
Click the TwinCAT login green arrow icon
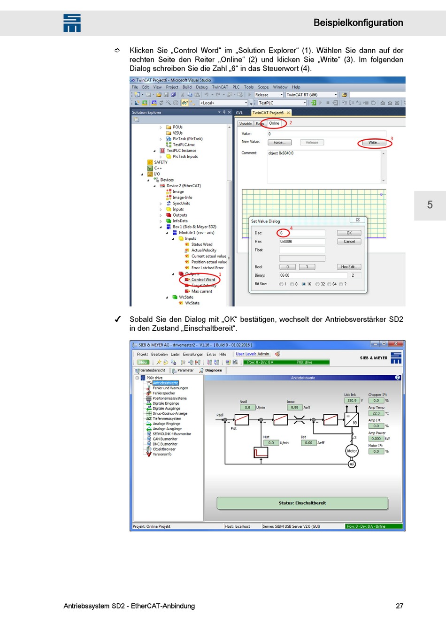pyautogui.click(x=314, y=103)
